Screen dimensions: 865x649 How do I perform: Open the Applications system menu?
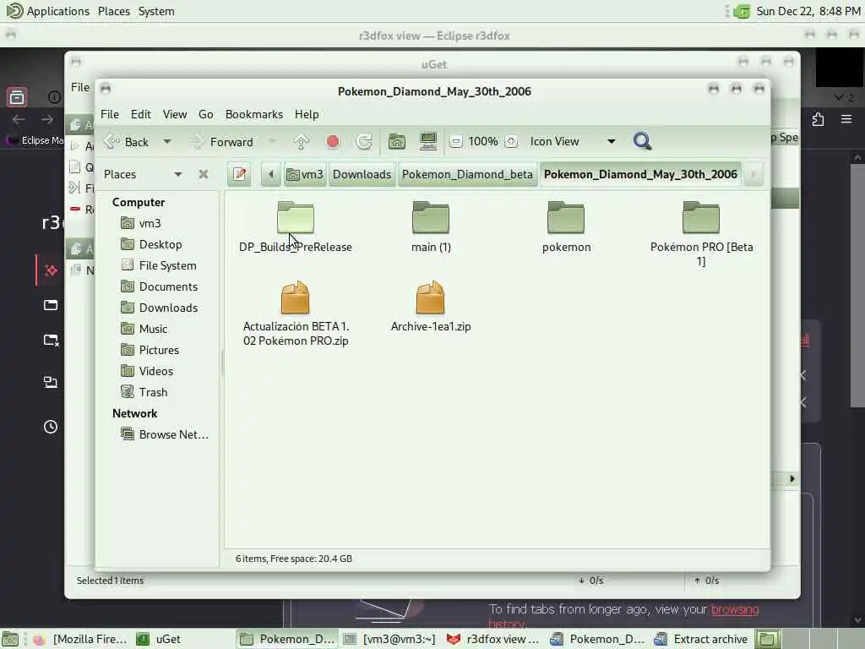pyautogui.click(x=48, y=11)
